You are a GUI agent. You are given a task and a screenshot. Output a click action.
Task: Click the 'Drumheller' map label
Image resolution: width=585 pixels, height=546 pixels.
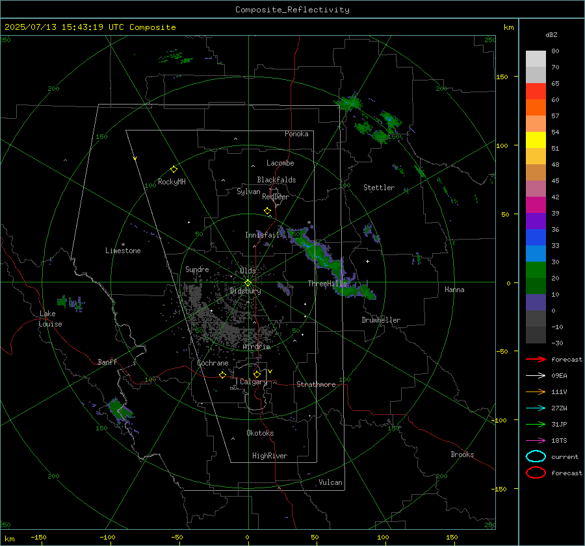pyautogui.click(x=381, y=320)
